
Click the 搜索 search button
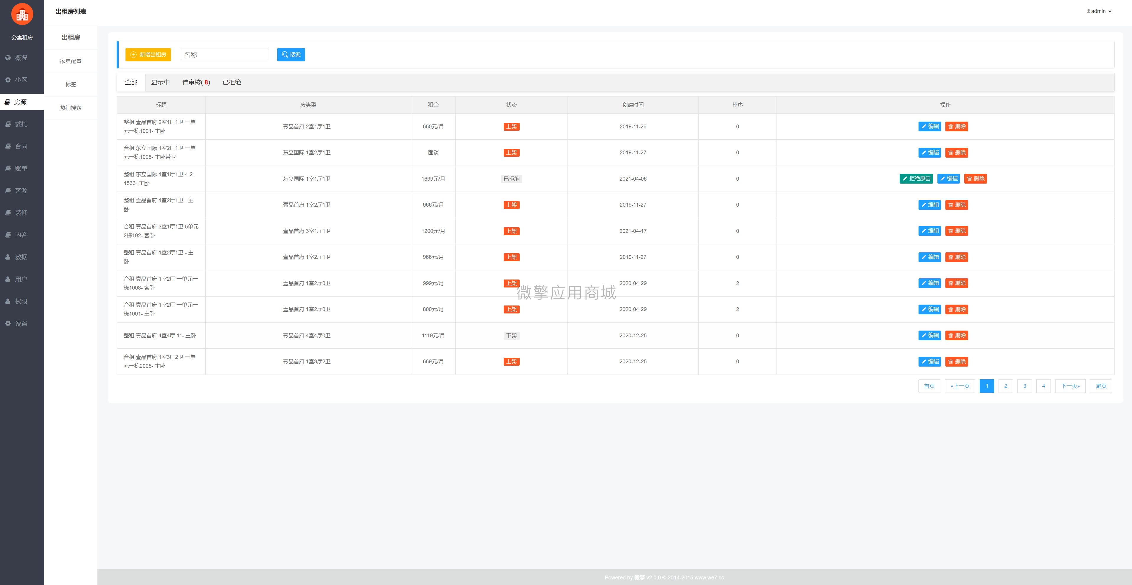pos(291,55)
